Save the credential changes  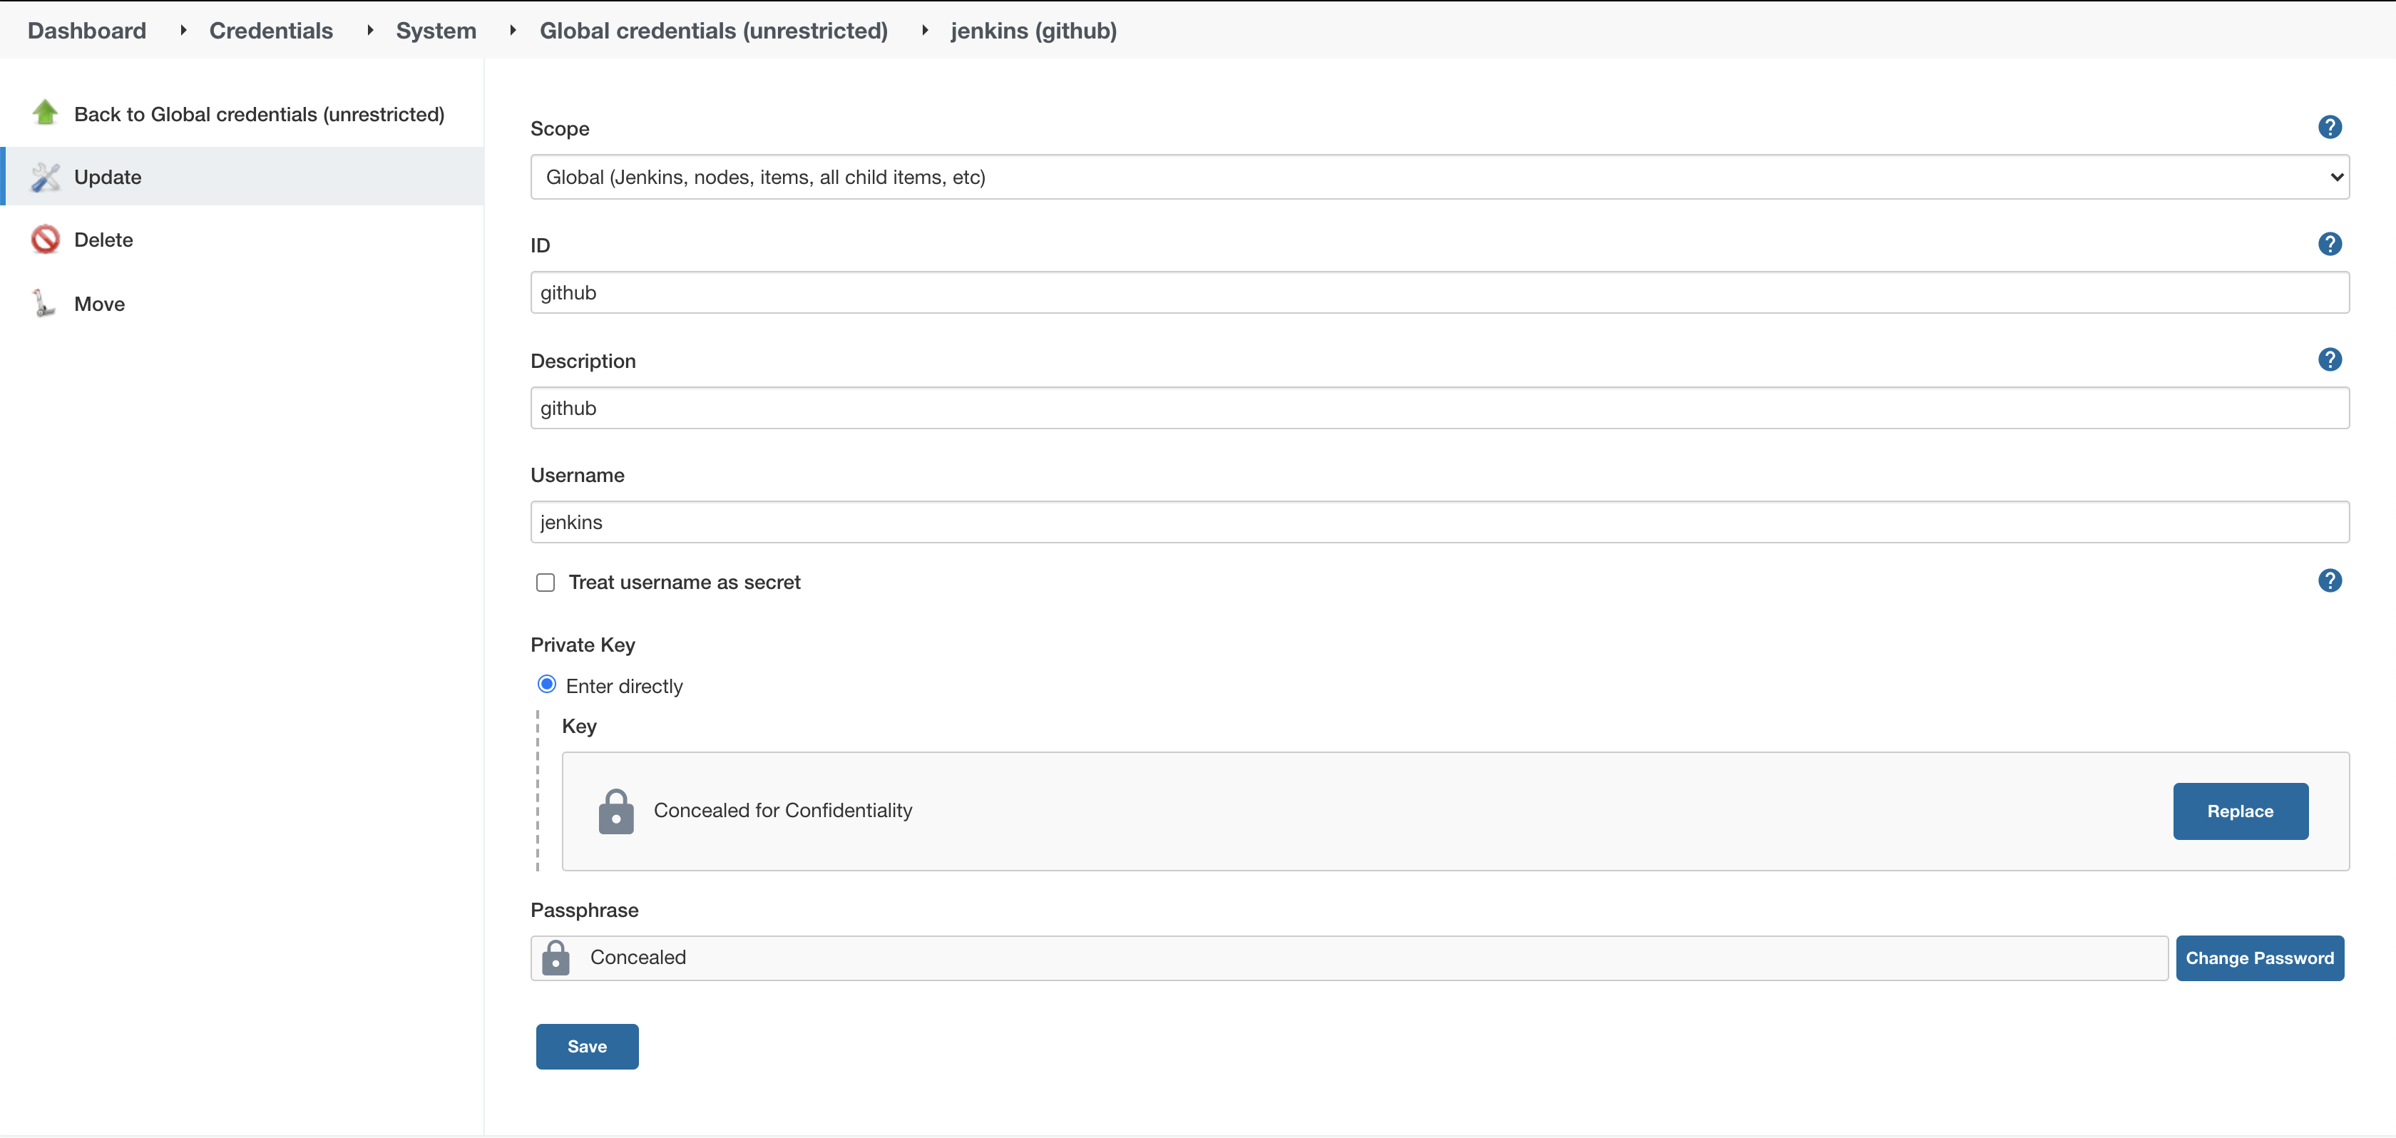[587, 1047]
